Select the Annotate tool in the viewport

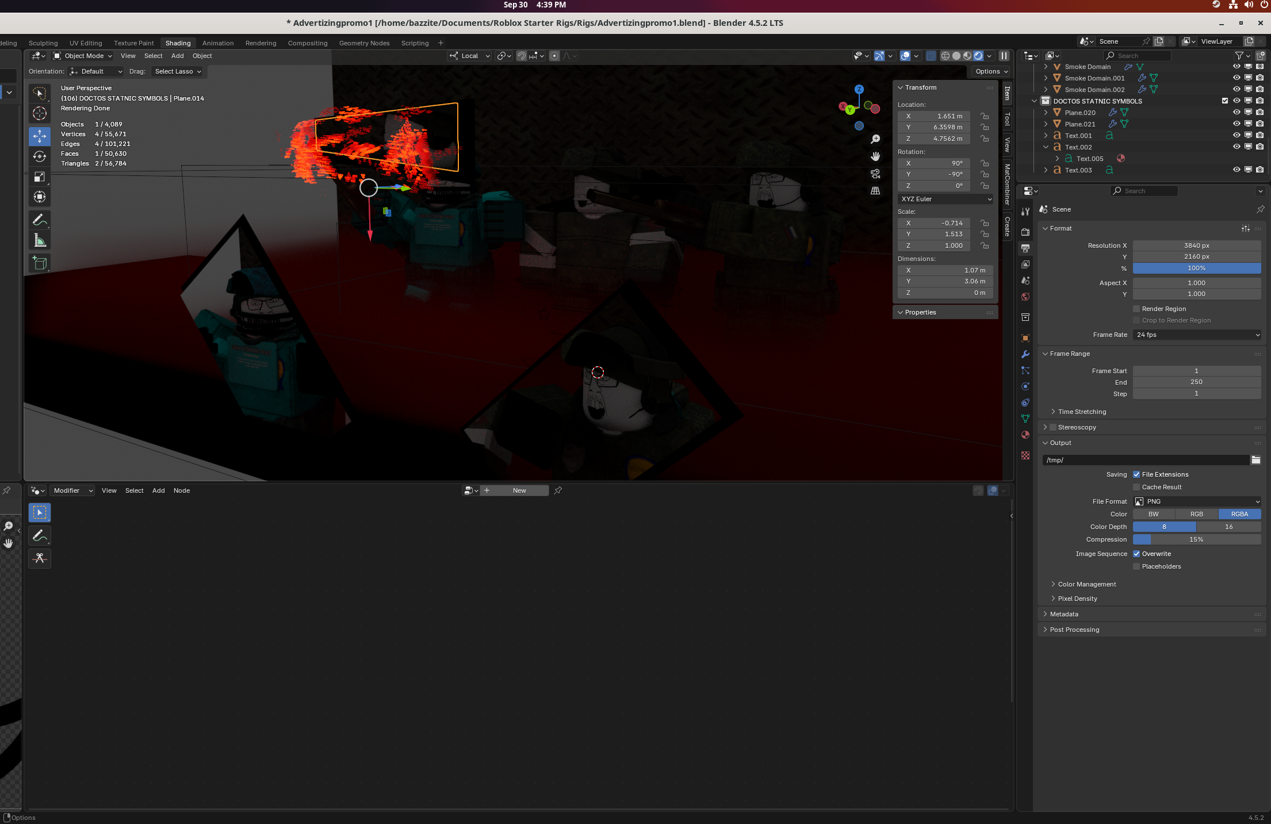tap(40, 220)
